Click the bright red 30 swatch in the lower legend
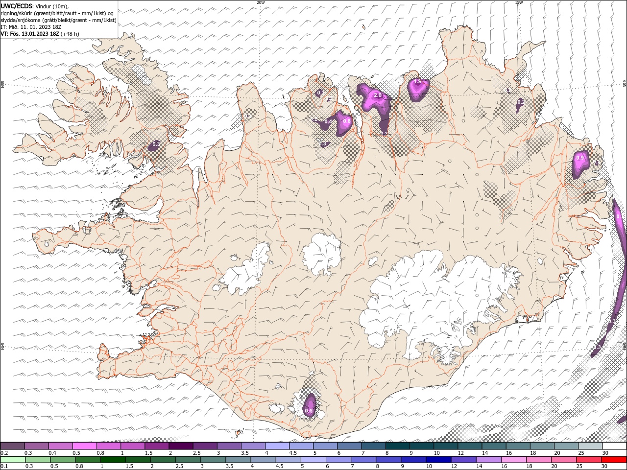 tap(614, 460)
